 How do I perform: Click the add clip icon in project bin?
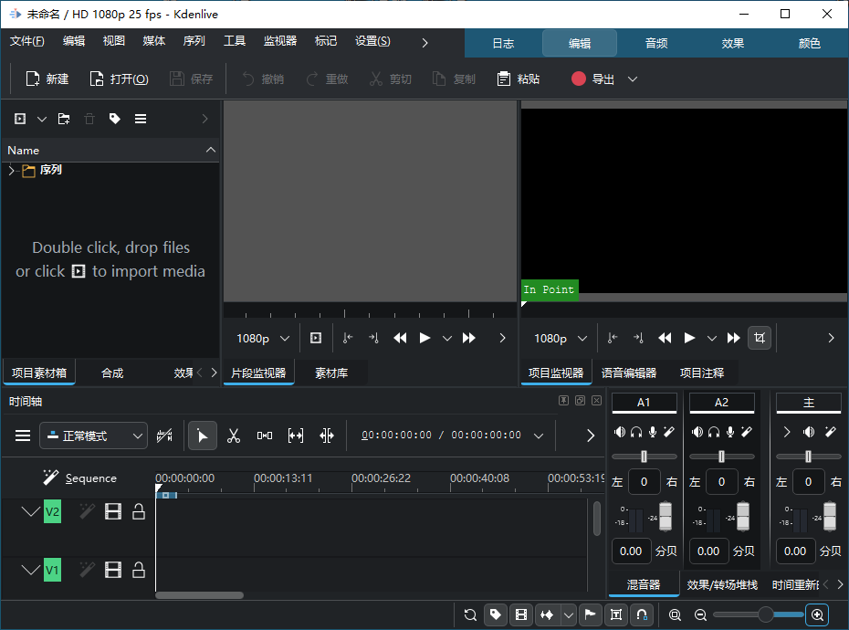[20, 119]
